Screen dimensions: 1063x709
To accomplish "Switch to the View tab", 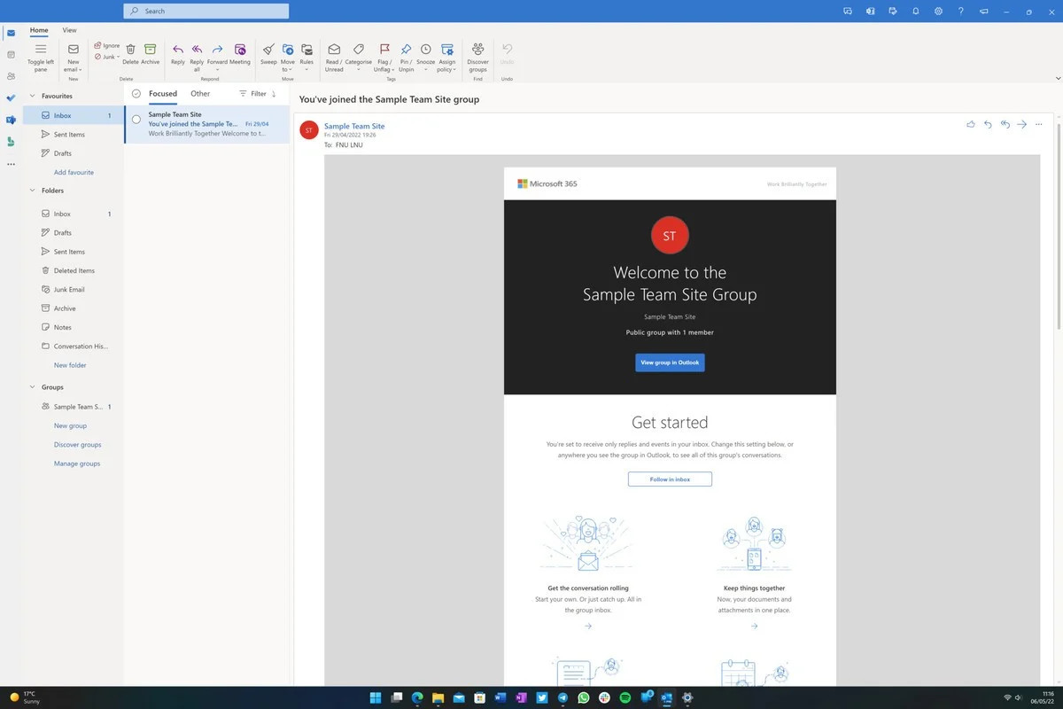I will click(x=69, y=30).
